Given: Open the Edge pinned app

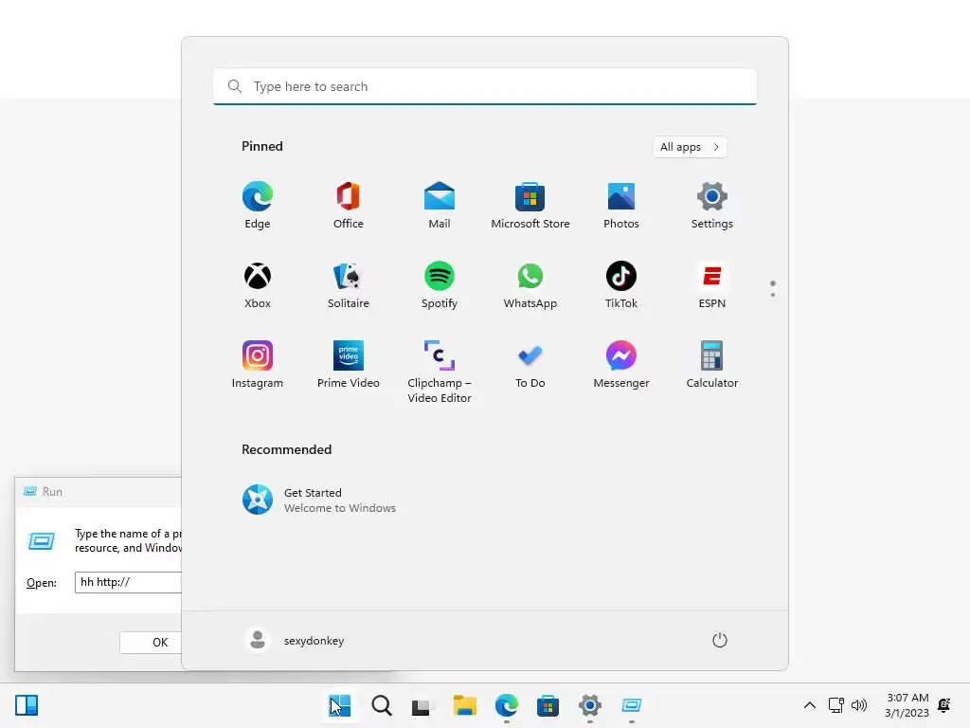Looking at the screenshot, I should click(258, 206).
